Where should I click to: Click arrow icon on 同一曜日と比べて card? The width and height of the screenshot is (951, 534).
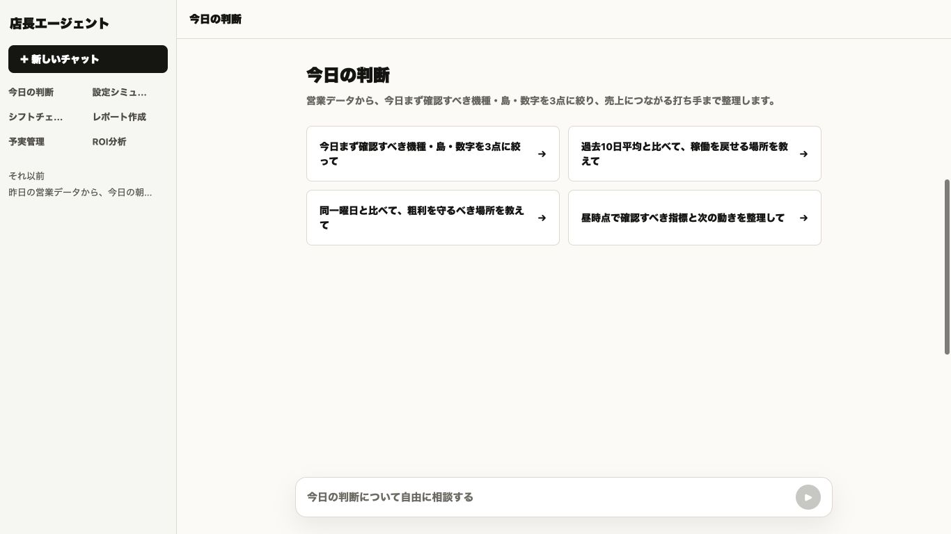(542, 218)
